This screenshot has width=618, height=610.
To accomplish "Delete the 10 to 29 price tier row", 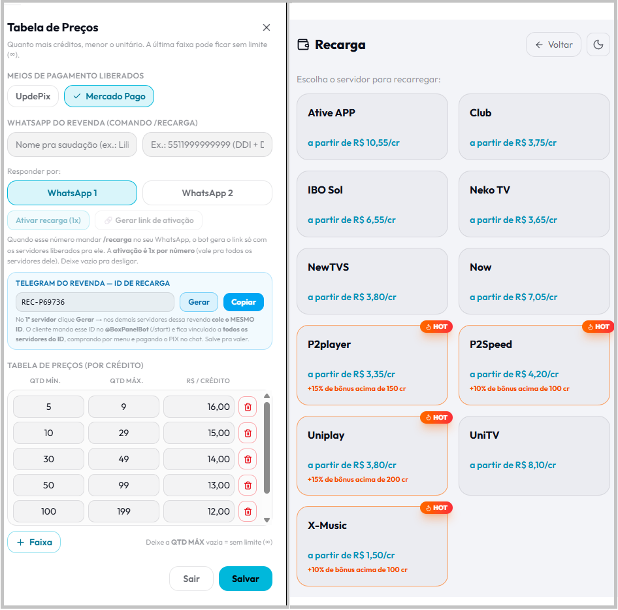I will [x=248, y=433].
